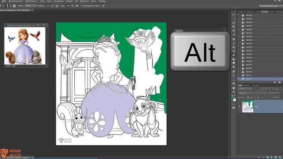Switch to the Стили tab
Screen dimensions: 283x159
pyautogui.click(x=258, y=12)
